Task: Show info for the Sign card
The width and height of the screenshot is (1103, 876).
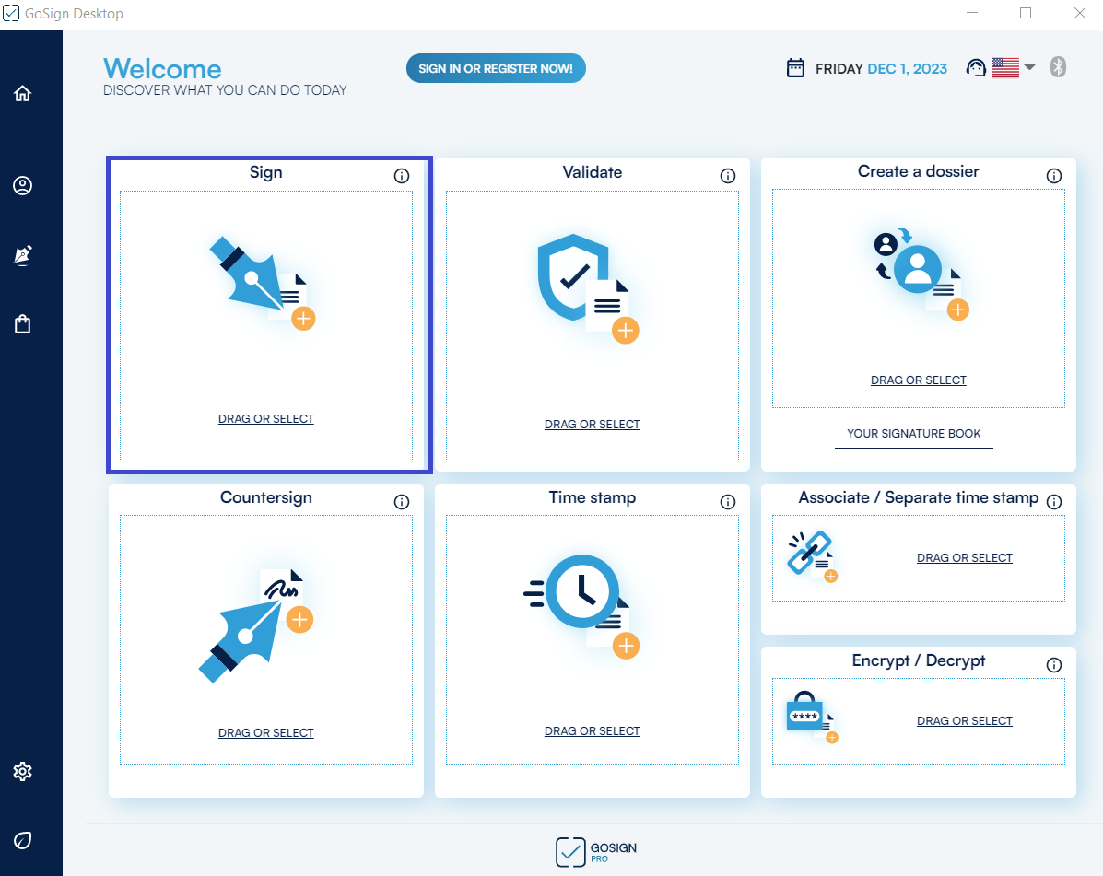Action: 402,176
